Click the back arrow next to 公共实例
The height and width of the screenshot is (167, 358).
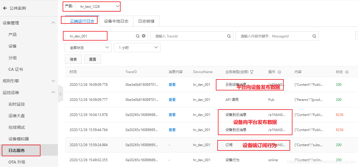point(5,8)
